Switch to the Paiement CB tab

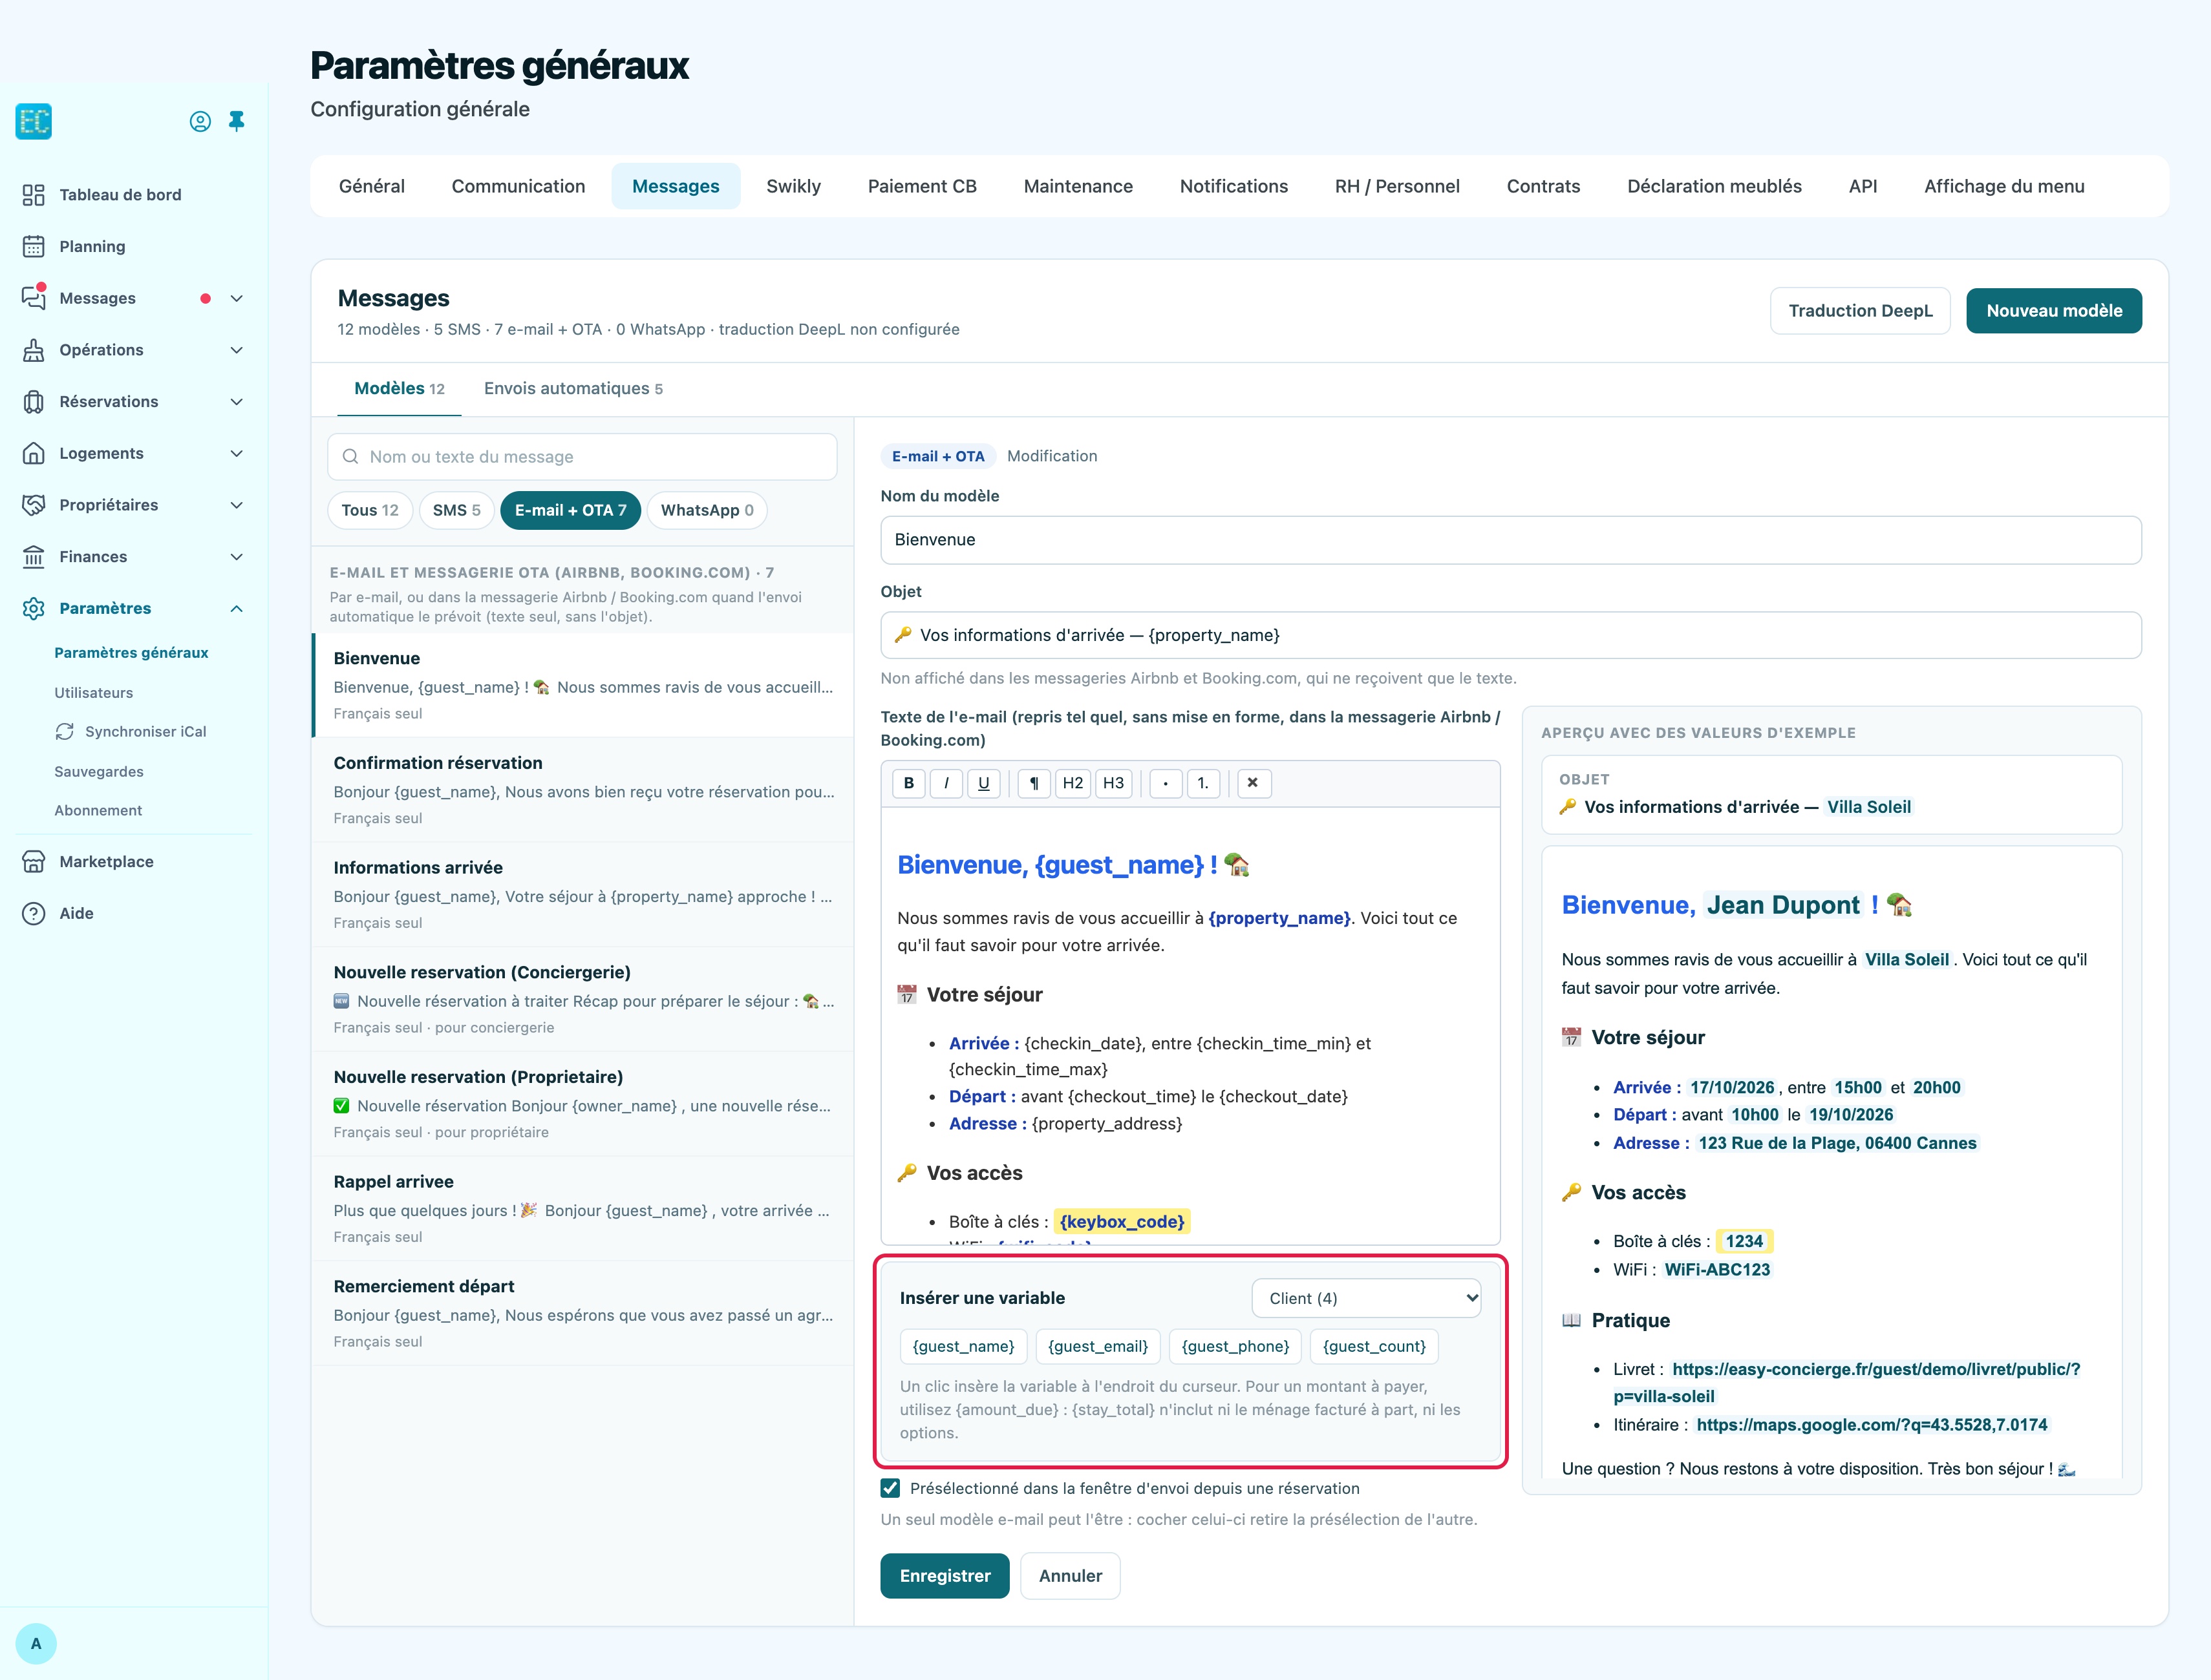(x=921, y=186)
